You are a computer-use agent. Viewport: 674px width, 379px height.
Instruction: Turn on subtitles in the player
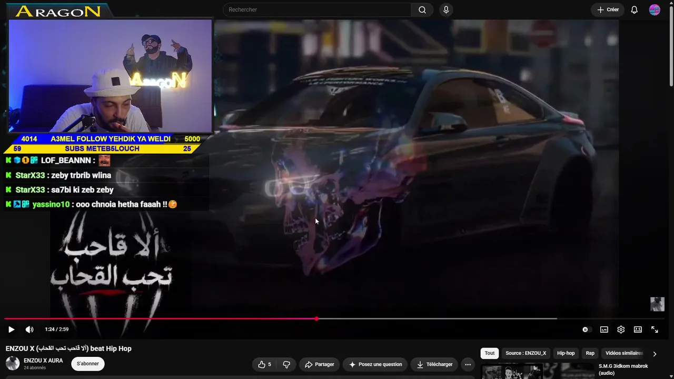pos(604,330)
